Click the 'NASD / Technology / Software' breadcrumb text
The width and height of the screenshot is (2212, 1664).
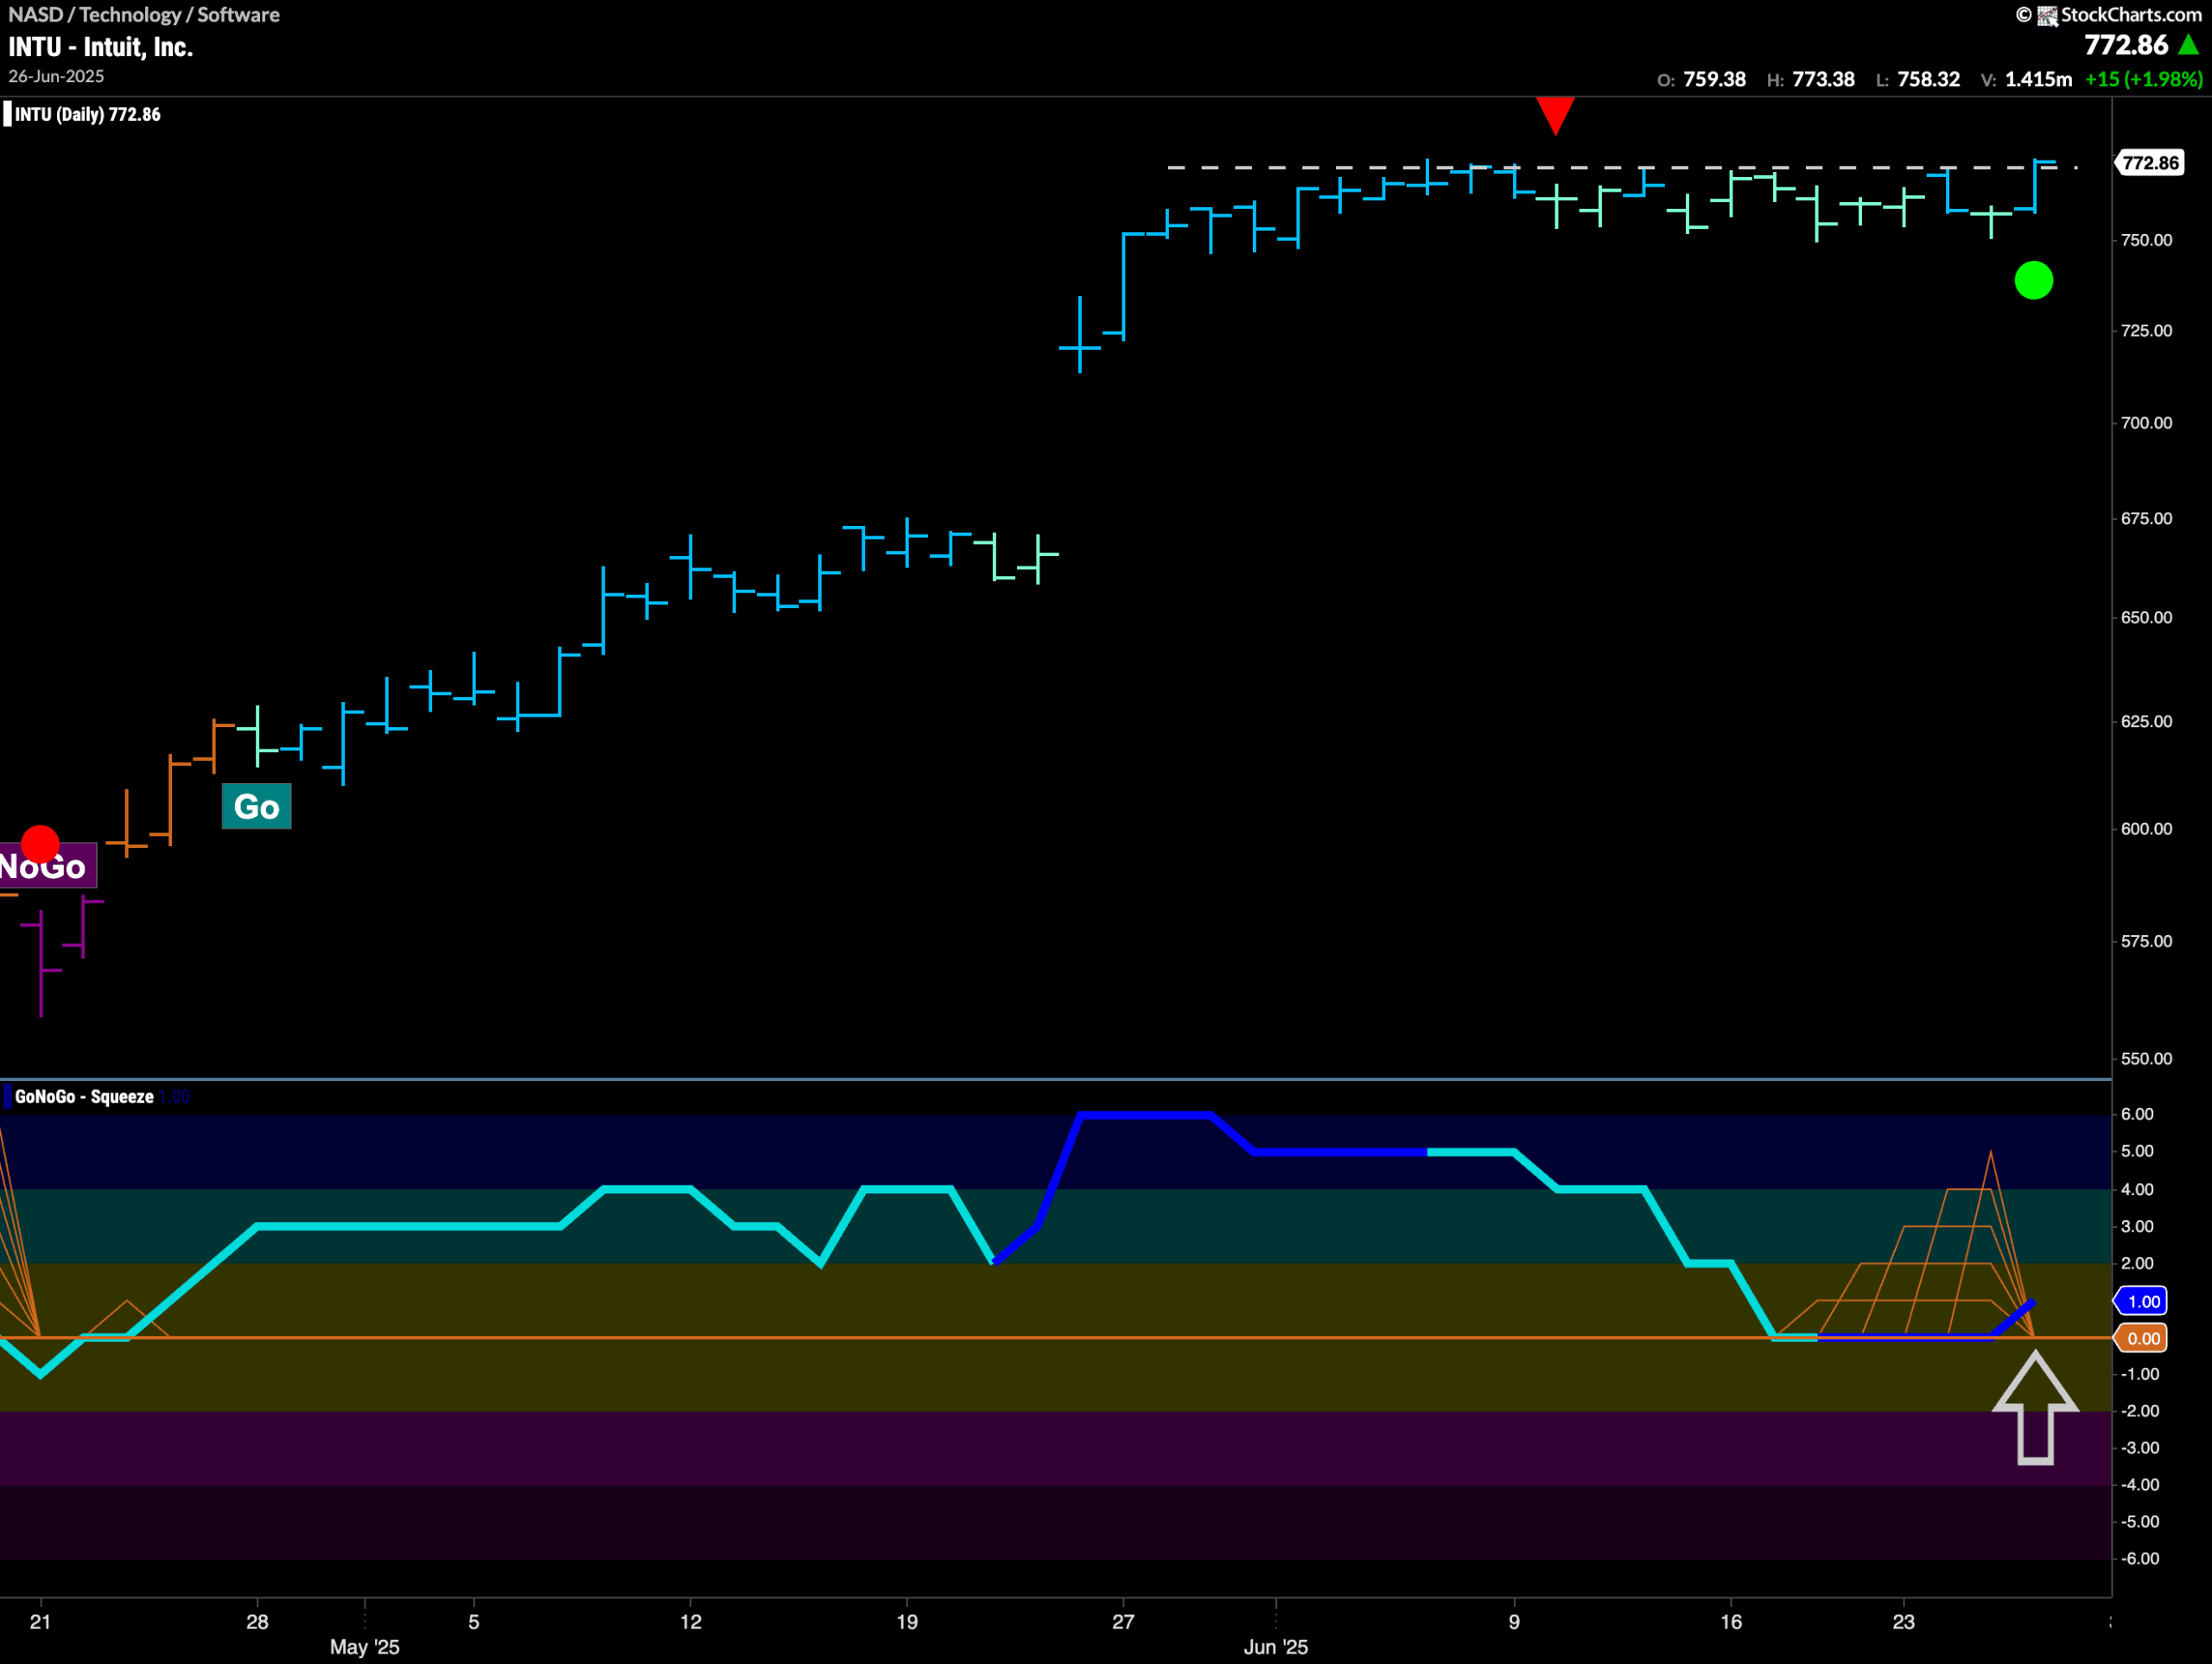pyautogui.click(x=144, y=14)
